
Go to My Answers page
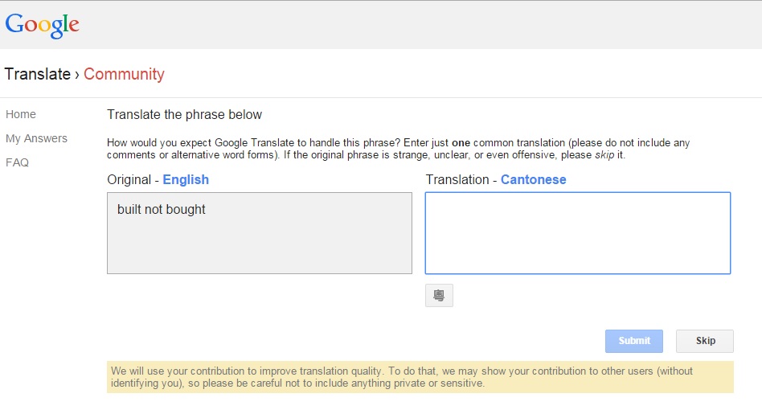pyautogui.click(x=36, y=138)
